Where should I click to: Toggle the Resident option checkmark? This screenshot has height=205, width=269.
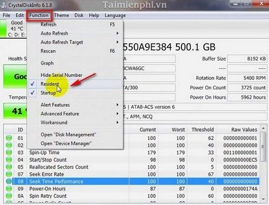32,84
